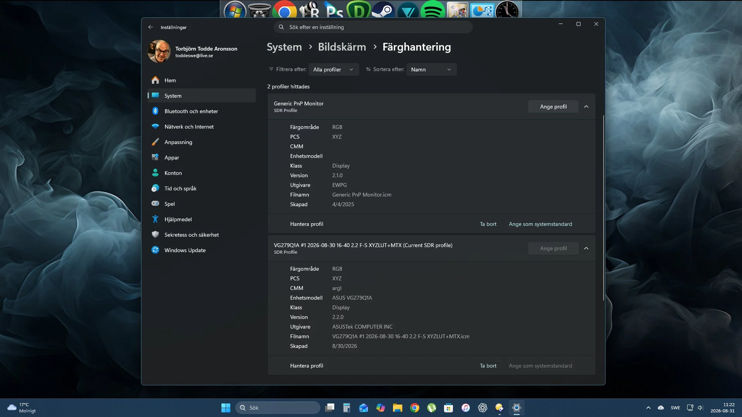The image size is (742, 417).
Task: Open Anpassning settings
Action: click(x=201, y=142)
